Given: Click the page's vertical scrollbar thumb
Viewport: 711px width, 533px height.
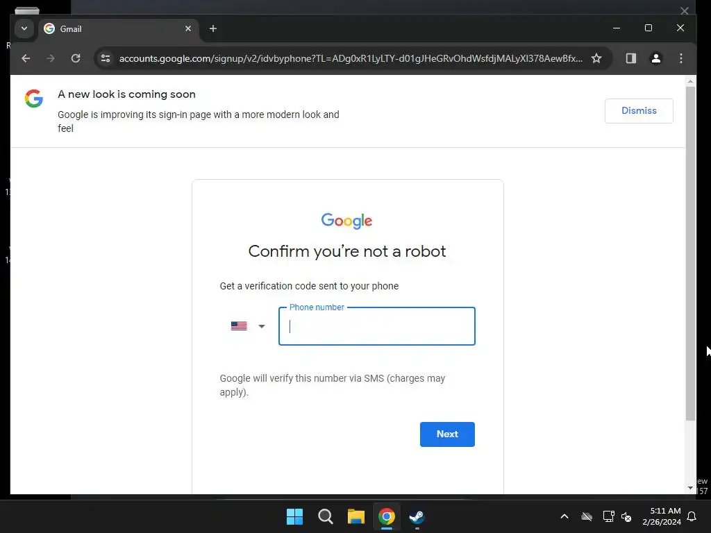Looking at the screenshot, I should (x=690, y=254).
